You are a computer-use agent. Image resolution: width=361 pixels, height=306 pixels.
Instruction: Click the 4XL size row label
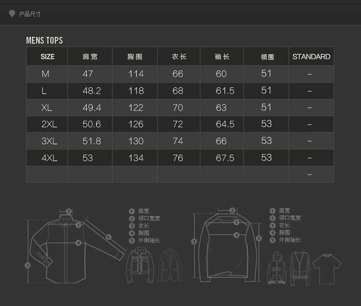pos(49,158)
